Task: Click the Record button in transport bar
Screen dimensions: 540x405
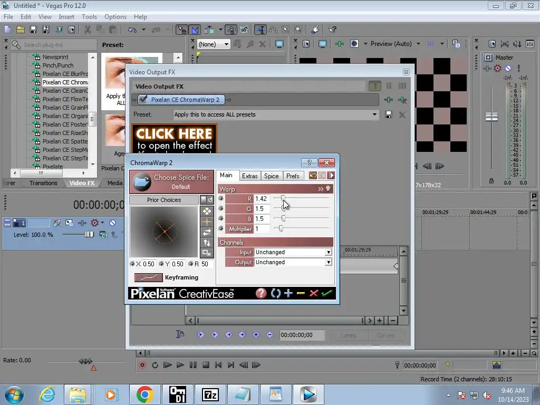Action: [x=142, y=365]
